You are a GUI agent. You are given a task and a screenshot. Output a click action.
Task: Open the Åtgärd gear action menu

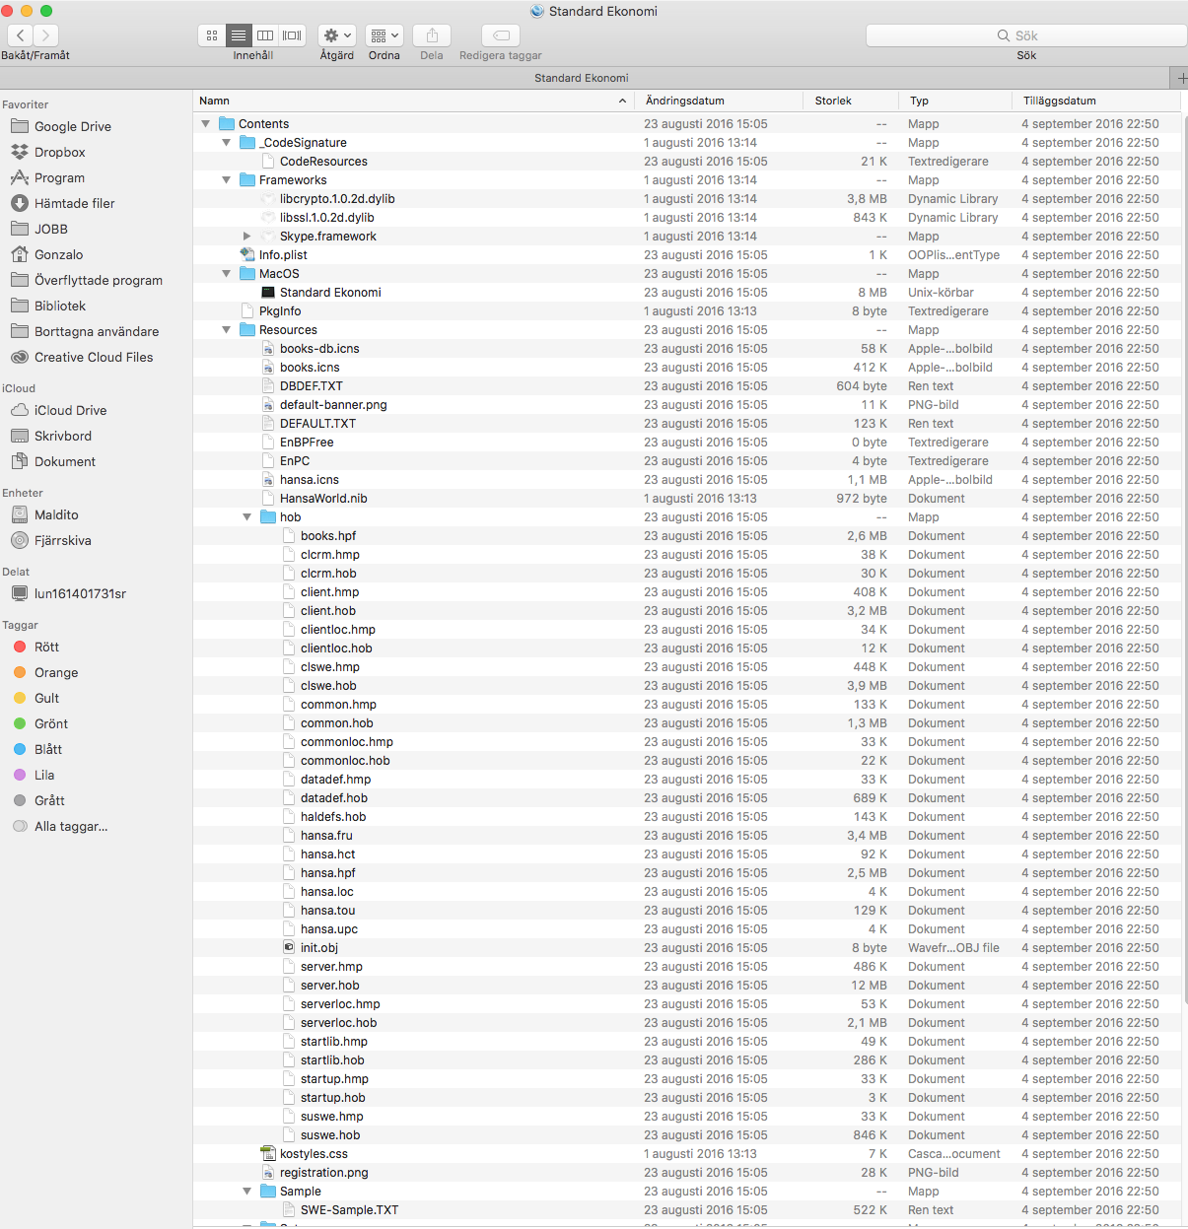click(337, 35)
